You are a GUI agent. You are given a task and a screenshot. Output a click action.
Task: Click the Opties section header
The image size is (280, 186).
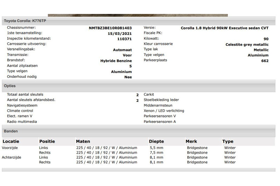10,85
